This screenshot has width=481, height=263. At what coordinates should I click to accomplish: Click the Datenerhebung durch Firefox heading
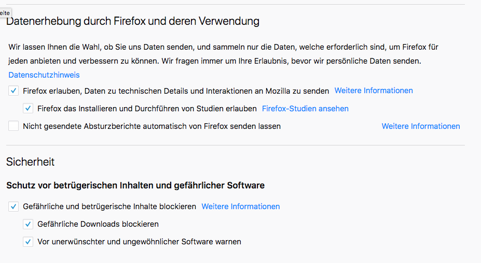click(133, 22)
